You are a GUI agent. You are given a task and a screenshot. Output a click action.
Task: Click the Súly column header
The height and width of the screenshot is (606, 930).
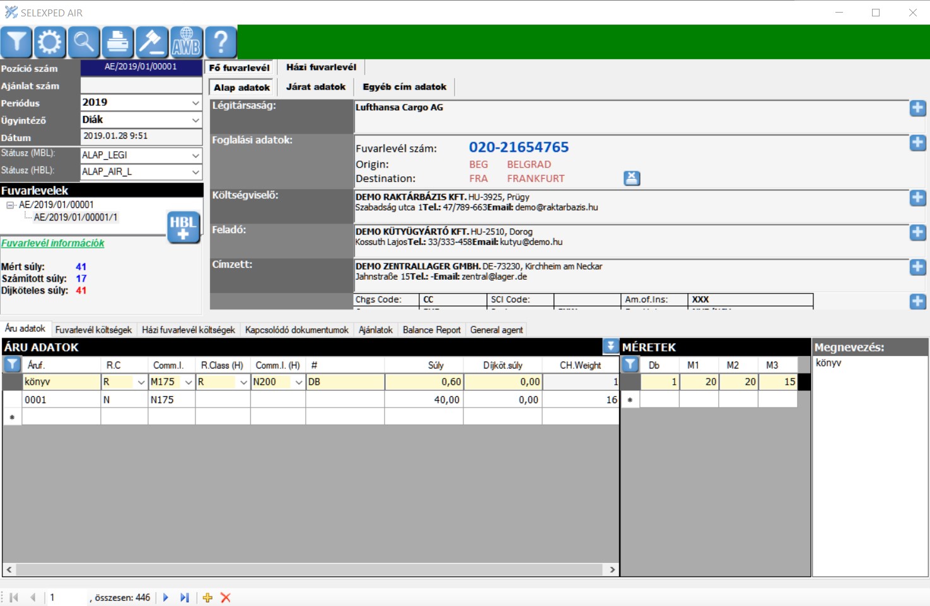tap(424, 365)
